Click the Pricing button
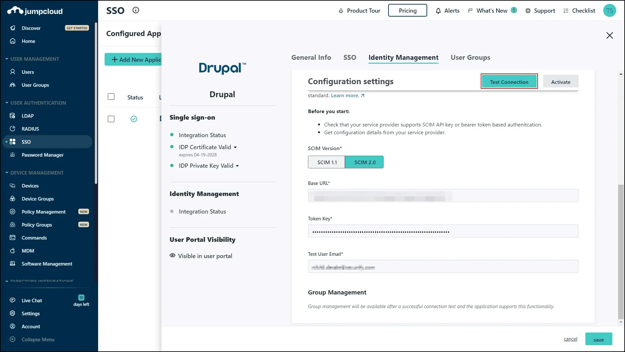This screenshot has height=352, width=625. pyautogui.click(x=408, y=10)
